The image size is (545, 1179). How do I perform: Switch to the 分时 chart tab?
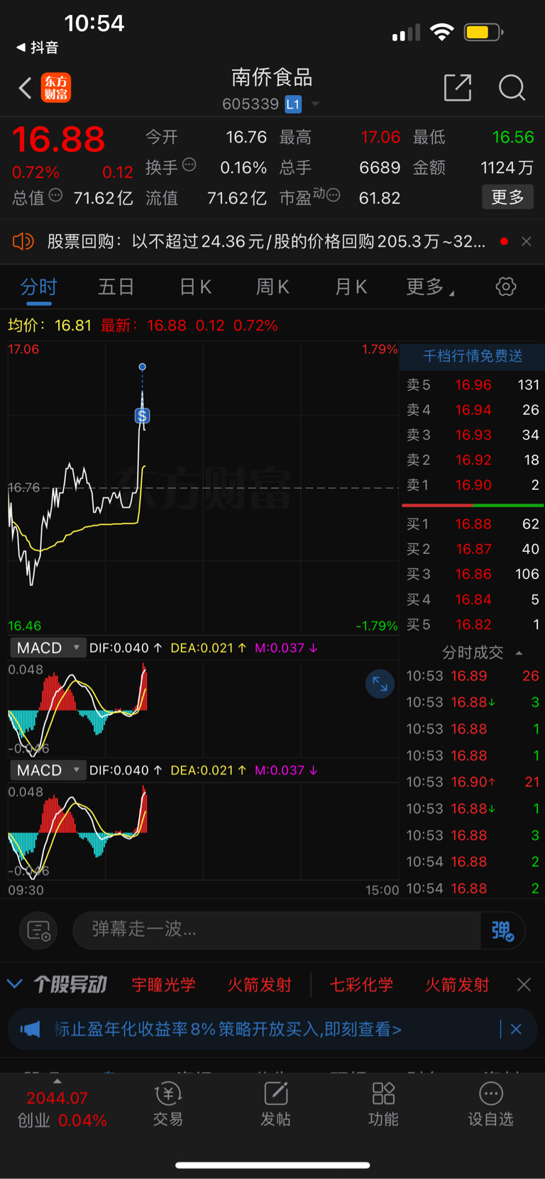[38, 287]
